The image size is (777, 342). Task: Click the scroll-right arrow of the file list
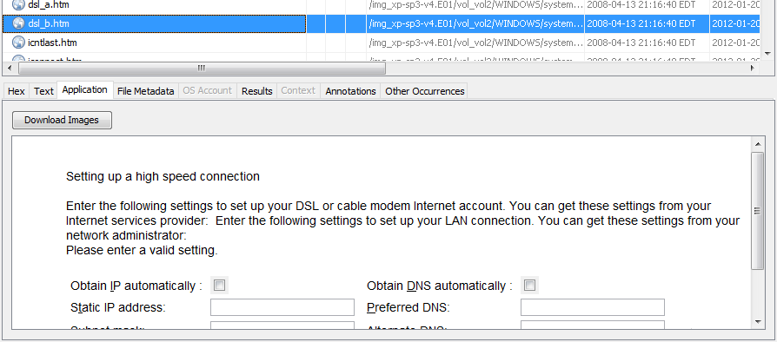pos(753,68)
